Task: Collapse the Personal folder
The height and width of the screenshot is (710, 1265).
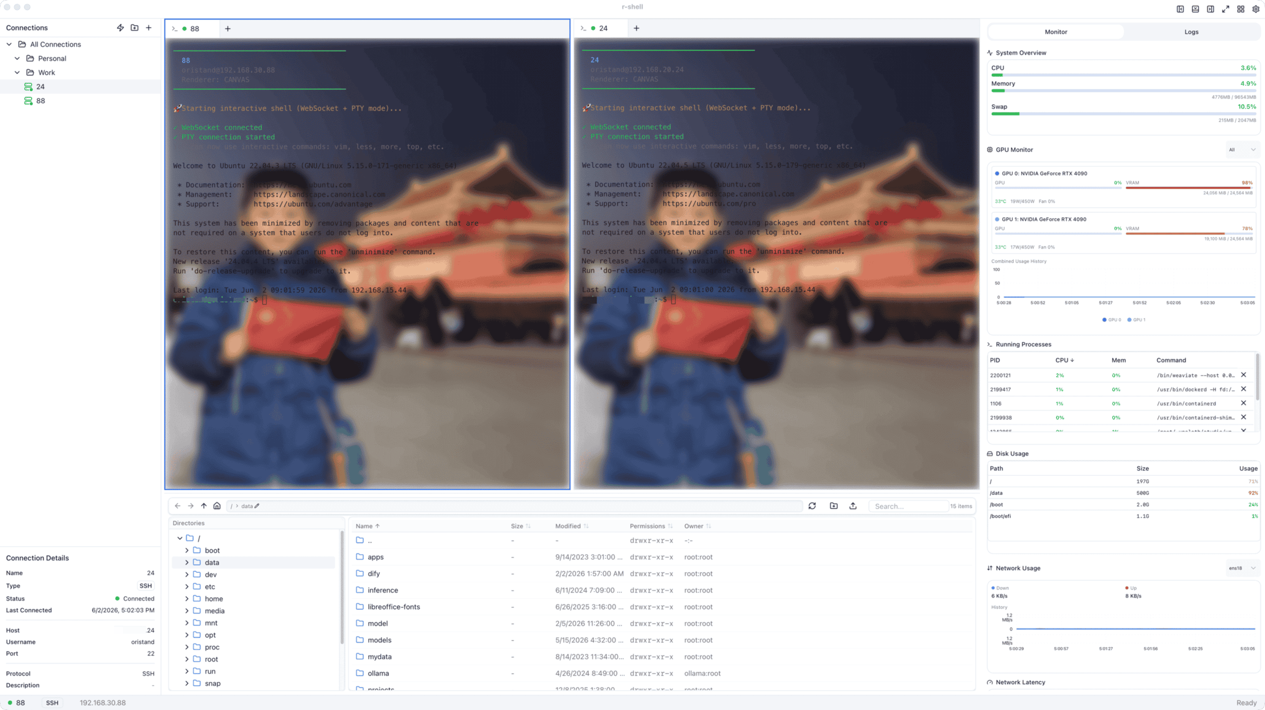Action: 17,58
